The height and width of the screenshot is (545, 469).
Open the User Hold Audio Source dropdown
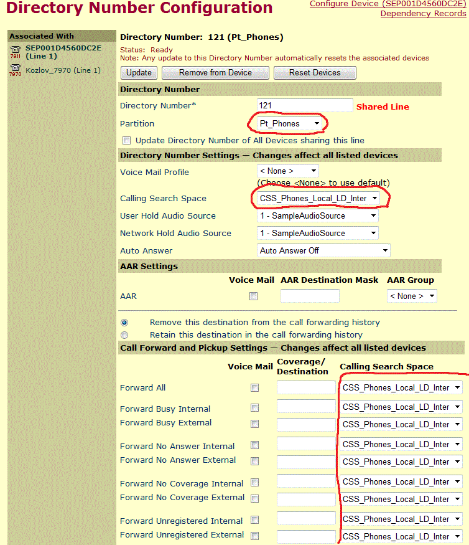[x=317, y=216]
